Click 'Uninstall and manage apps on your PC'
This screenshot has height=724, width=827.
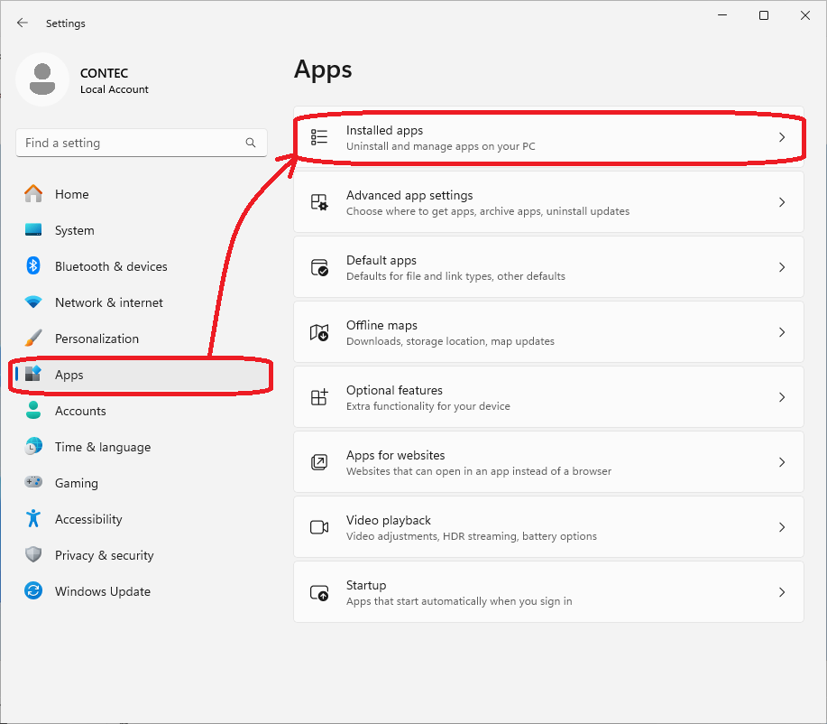pos(440,146)
